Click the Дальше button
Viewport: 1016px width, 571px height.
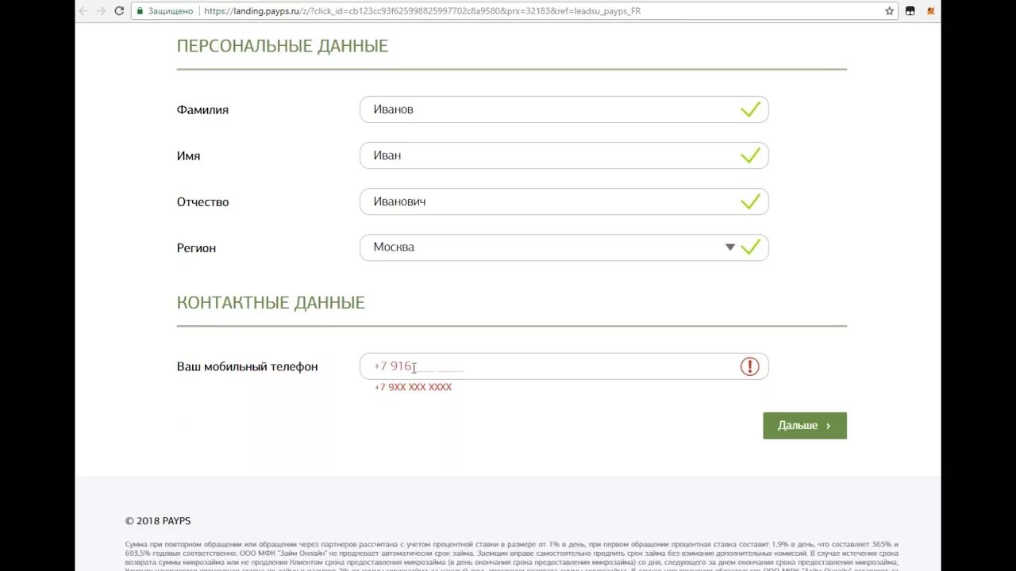pyautogui.click(x=805, y=426)
